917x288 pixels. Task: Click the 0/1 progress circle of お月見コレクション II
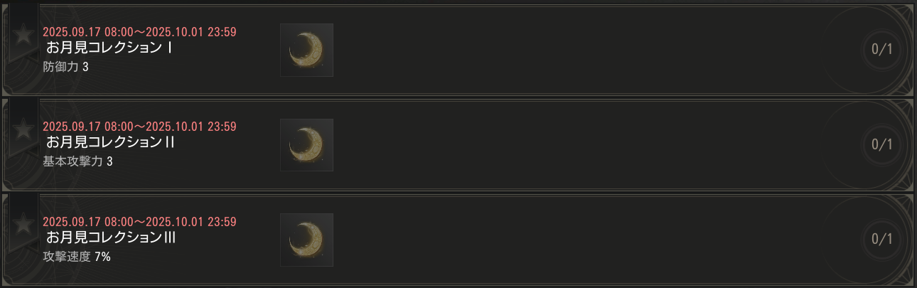click(881, 144)
